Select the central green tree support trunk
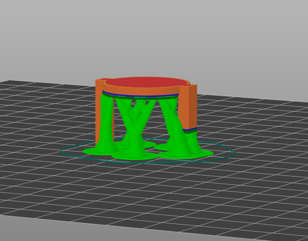 point(135,128)
